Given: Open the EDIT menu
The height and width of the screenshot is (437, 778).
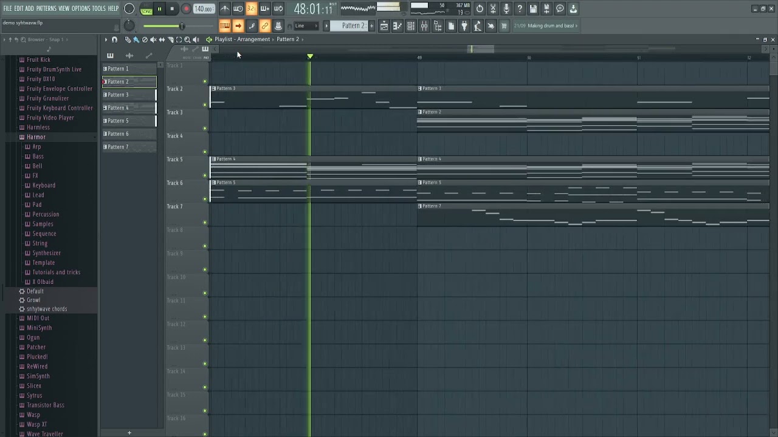Looking at the screenshot, I should point(19,8).
